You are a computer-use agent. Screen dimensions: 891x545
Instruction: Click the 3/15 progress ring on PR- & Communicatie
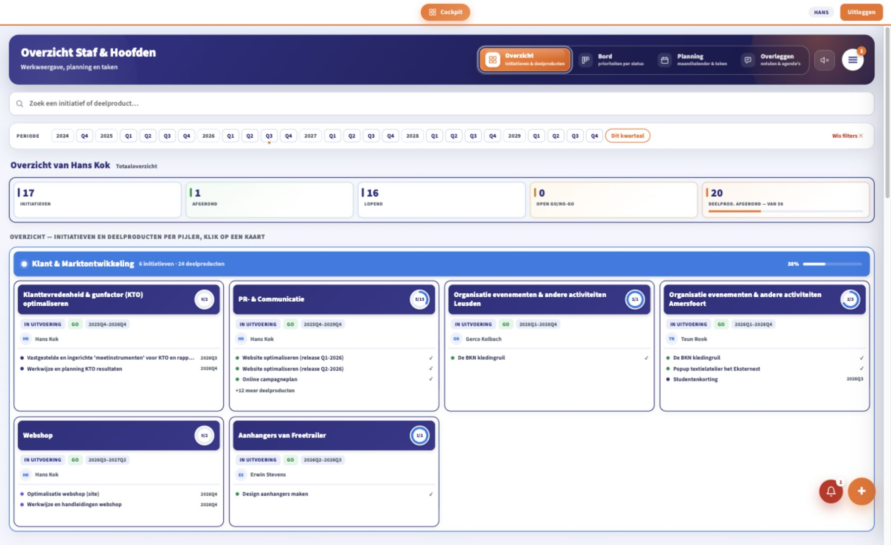419,299
